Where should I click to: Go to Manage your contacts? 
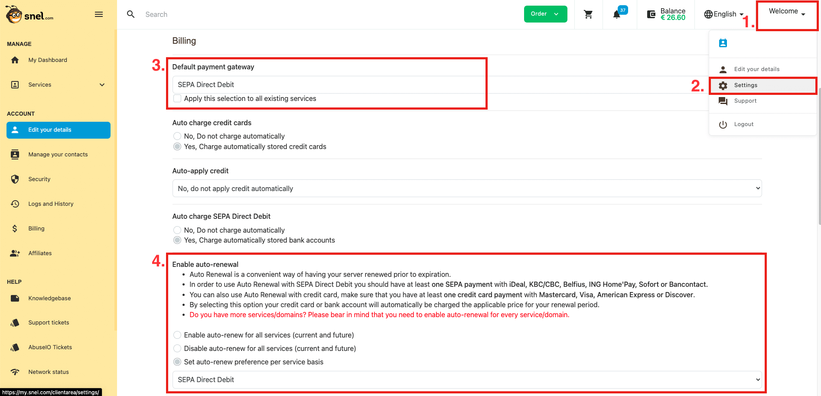coord(58,155)
